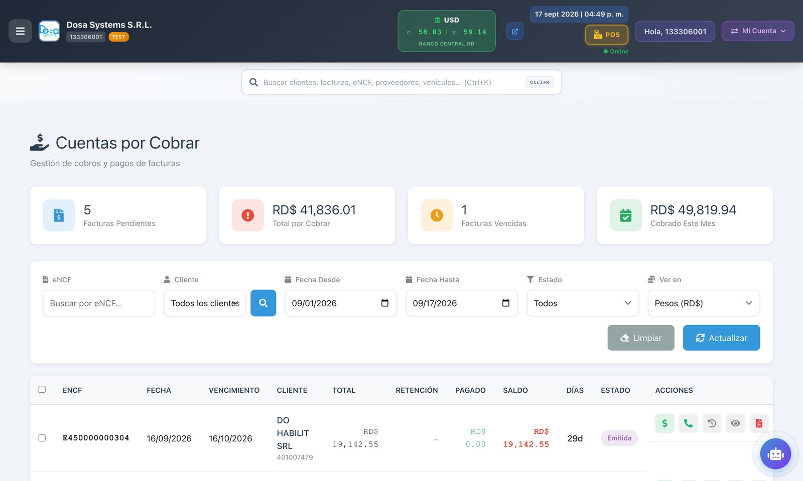This screenshot has width=803, height=481.
Task: Click the blue client search button
Action: [x=263, y=303]
